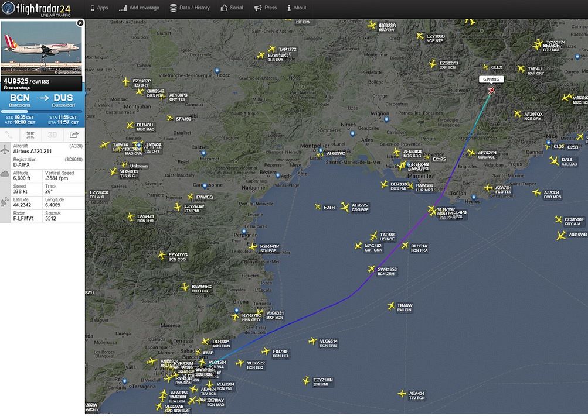Click the flight progress bar

[x=41, y=111]
